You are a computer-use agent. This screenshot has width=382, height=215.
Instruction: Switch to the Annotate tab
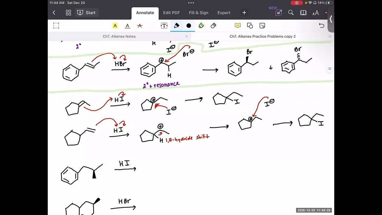point(145,13)
